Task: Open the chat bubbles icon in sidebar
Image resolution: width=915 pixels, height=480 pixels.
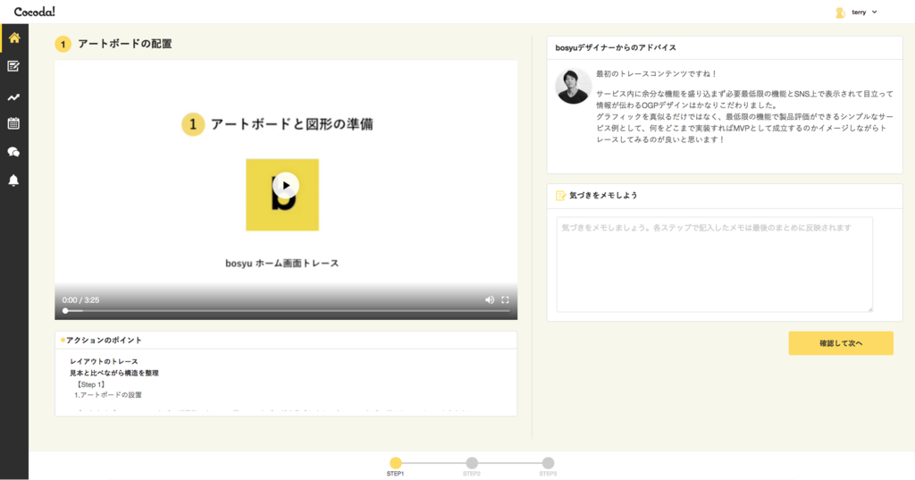Action: [x=13, y=152]
